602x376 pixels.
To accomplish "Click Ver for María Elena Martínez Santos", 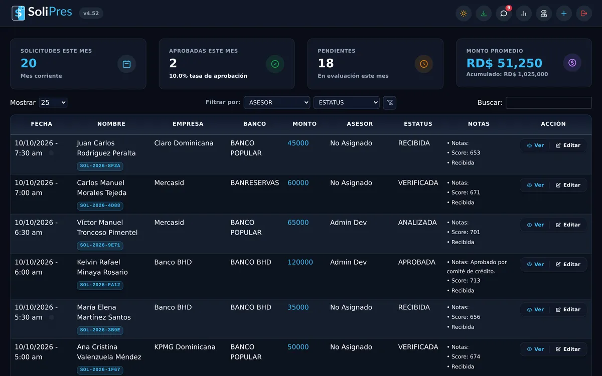I will [535, 310].
